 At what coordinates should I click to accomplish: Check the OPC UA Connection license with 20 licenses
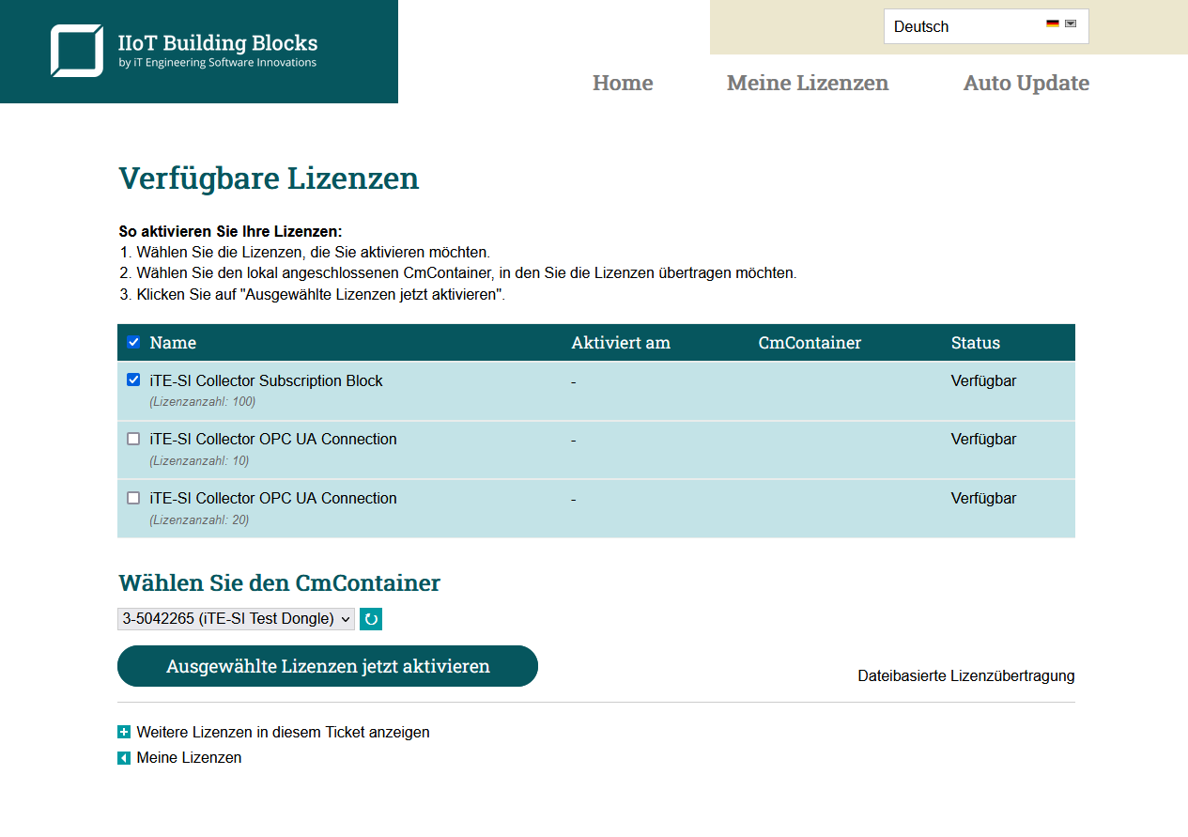tap(133, 498)
